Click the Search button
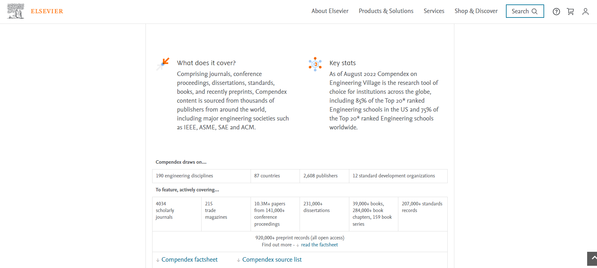The image size is (597, 268). point(525,11)
